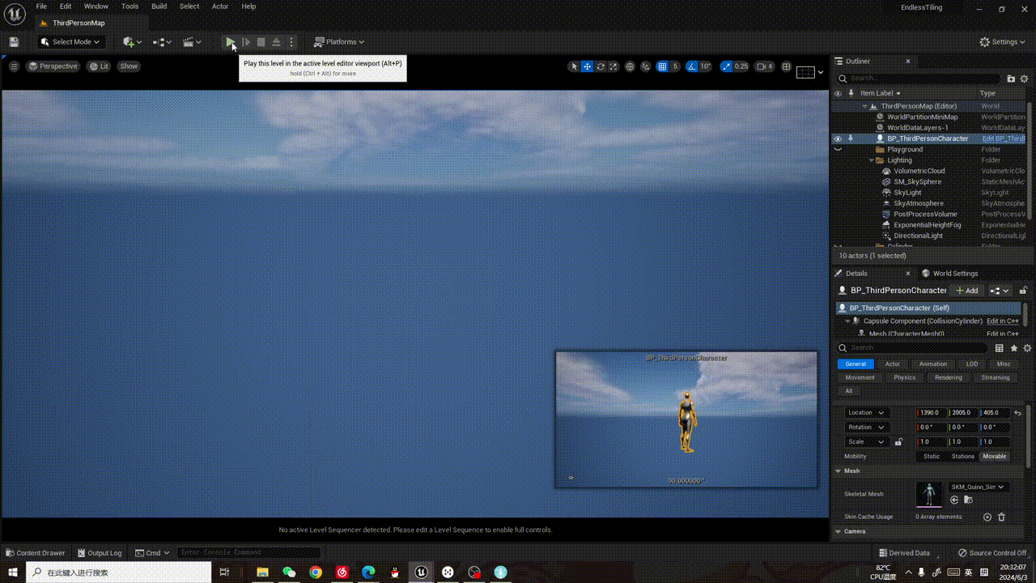
Task: Click the viewport layout grid icon
Action: (x=786, y=66)
